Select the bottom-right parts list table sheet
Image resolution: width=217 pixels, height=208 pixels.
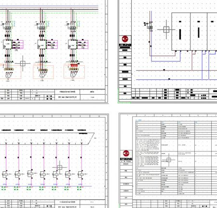(168, 161)
